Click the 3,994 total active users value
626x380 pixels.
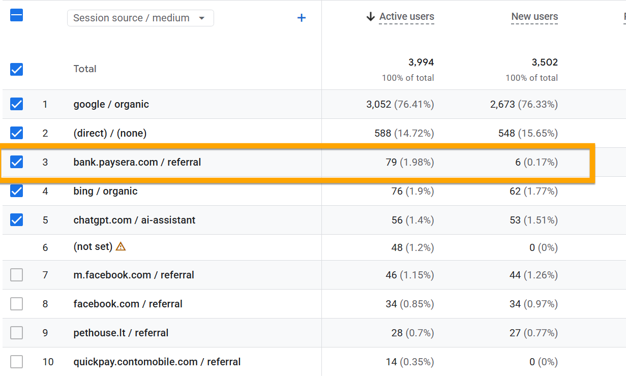[x=421, y=62]
